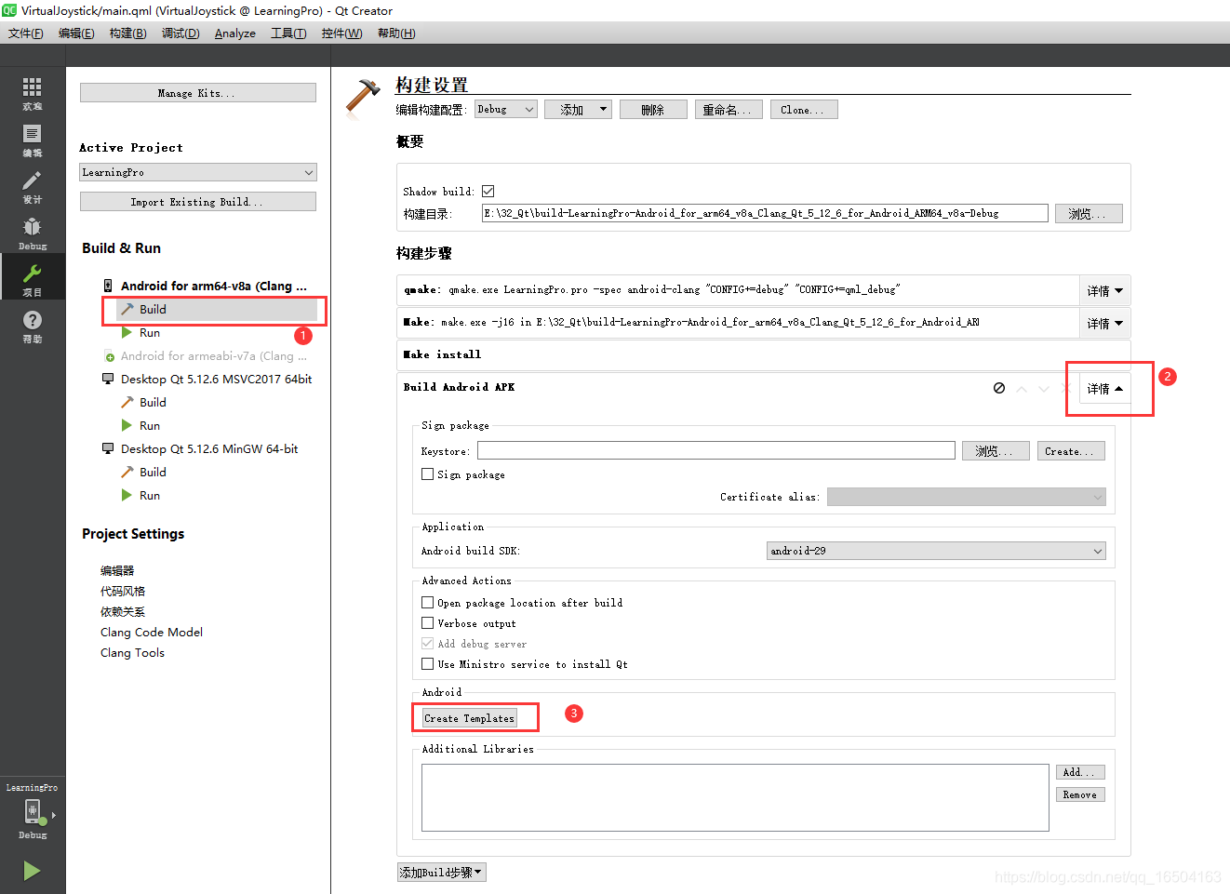Toggle the Add debug server checkbox
1230x894 pixels.
428,643
